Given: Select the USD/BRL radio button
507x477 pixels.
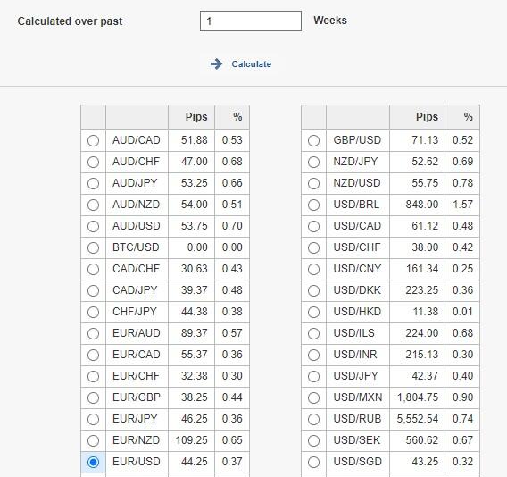Looking at the screenshot, I should click(x=313, y=205).
